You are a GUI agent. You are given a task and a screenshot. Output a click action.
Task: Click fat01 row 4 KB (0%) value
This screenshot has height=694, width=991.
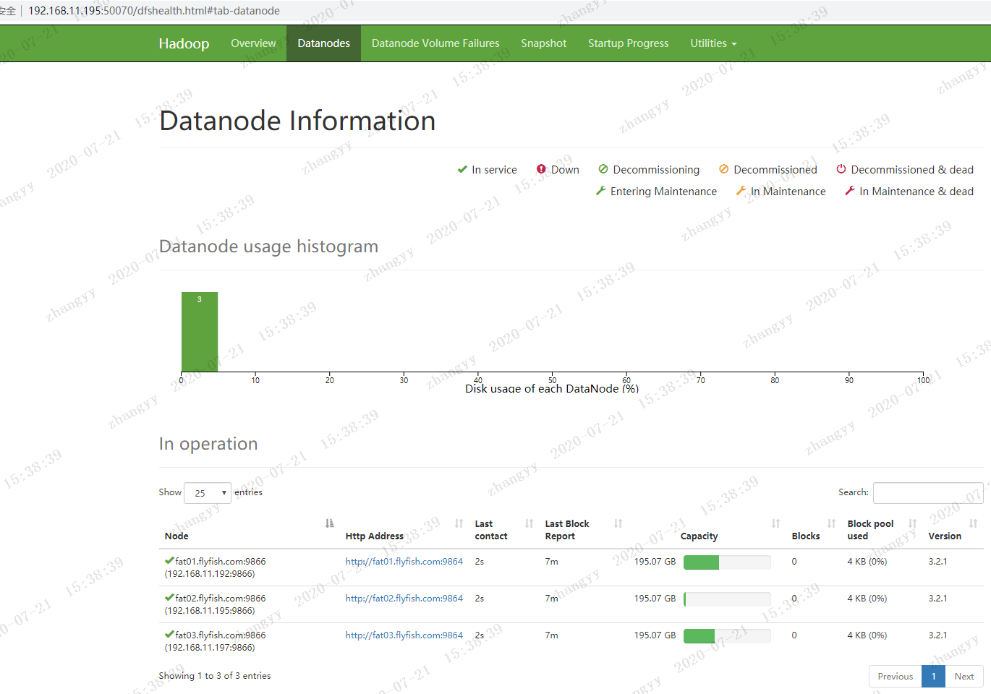tap(867, 562)
